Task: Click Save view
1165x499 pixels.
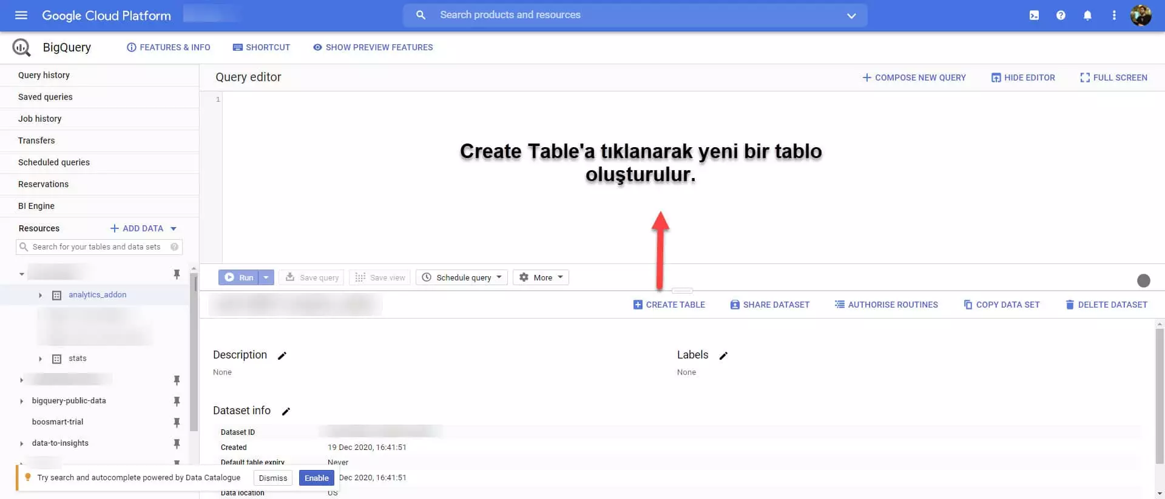Action: 380,277
